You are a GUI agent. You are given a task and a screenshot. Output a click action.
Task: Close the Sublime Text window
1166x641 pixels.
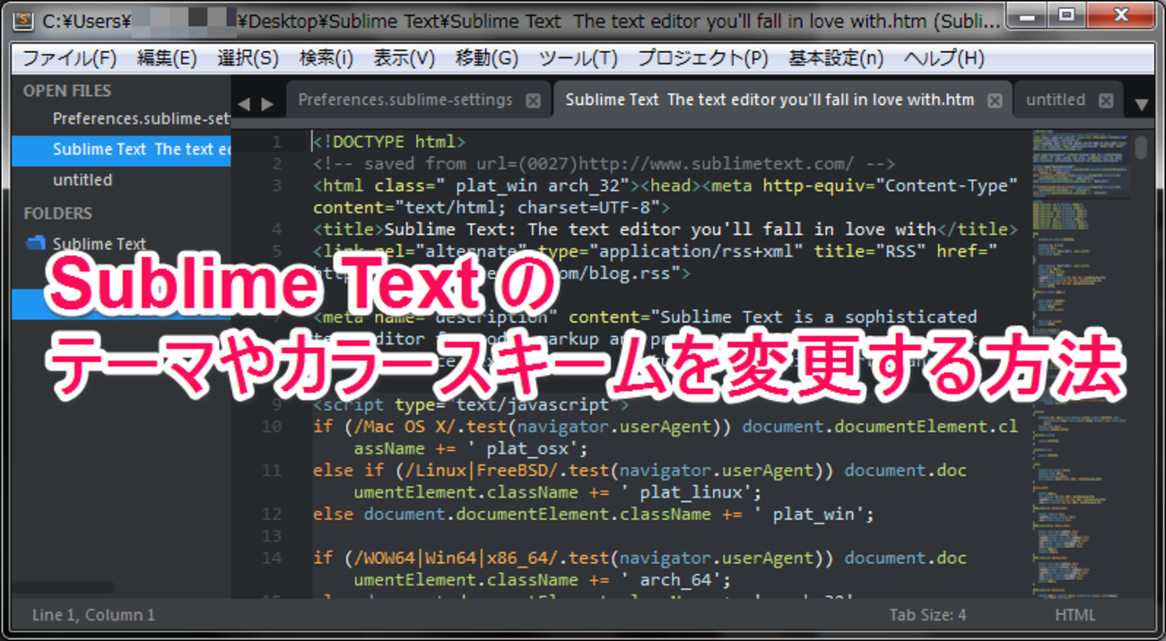1118,15
